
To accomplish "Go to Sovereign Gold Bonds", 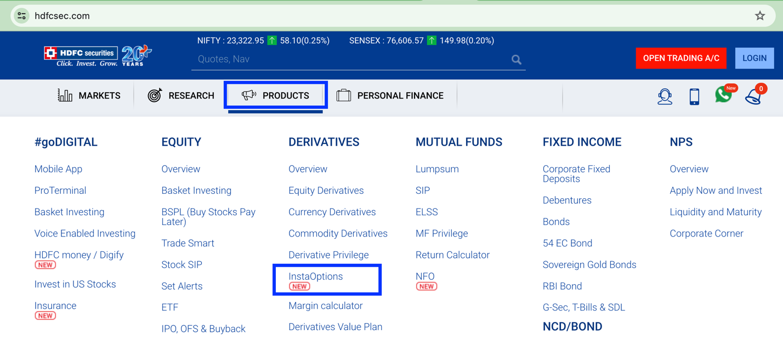I will click(589, 265).
